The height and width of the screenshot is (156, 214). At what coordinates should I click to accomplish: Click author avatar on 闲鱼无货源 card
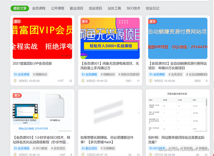click(x=83, y=81)
